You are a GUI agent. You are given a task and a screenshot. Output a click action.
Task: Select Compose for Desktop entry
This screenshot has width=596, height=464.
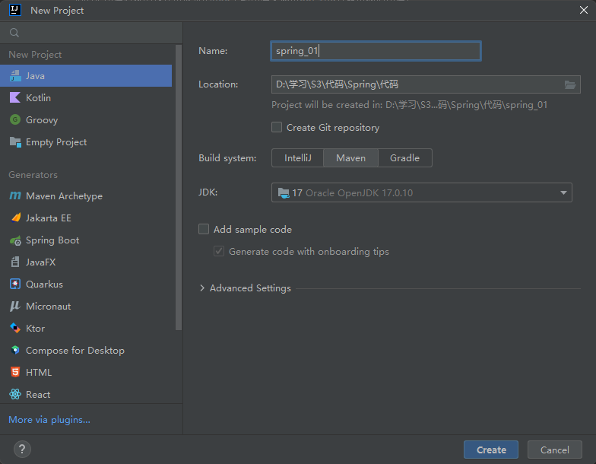pos(86,350)
